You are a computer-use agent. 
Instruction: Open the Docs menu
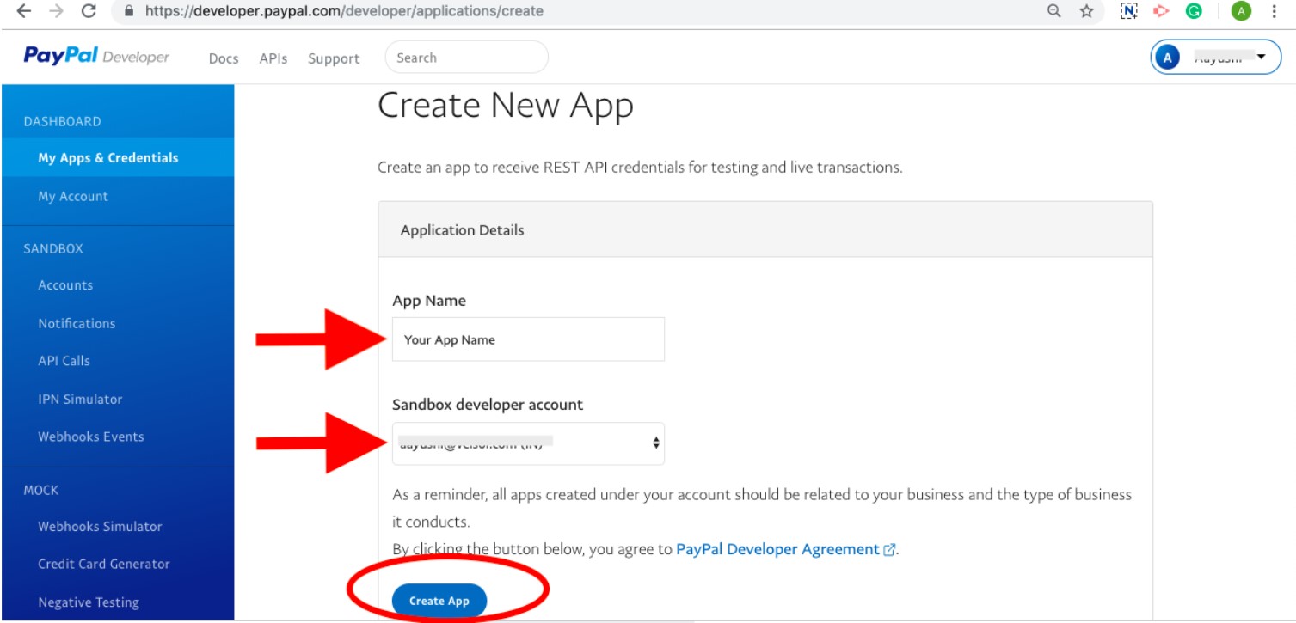click(224, 58)
